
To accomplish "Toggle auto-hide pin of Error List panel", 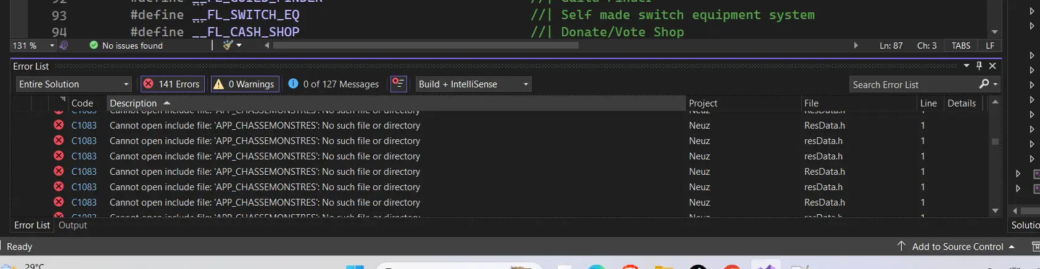I will click(x=979, y=66).
